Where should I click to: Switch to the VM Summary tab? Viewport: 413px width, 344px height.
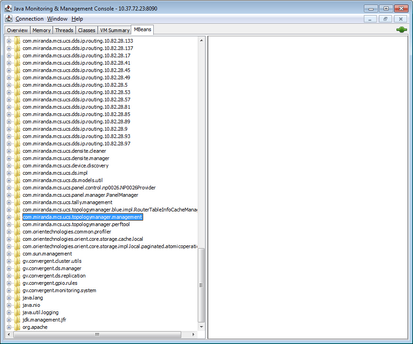click(x=115, y=30)
